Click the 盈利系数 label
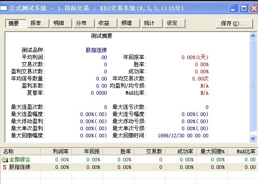The height and width of the screenshot is (184, 258). (33, 86)
